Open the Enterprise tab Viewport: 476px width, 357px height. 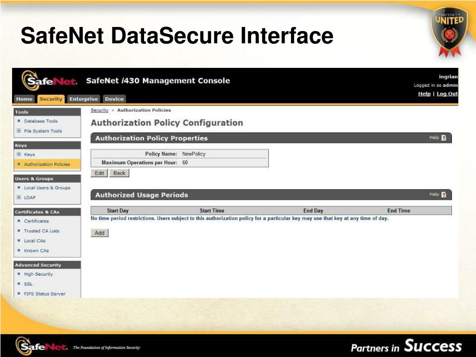coord(84,99)
